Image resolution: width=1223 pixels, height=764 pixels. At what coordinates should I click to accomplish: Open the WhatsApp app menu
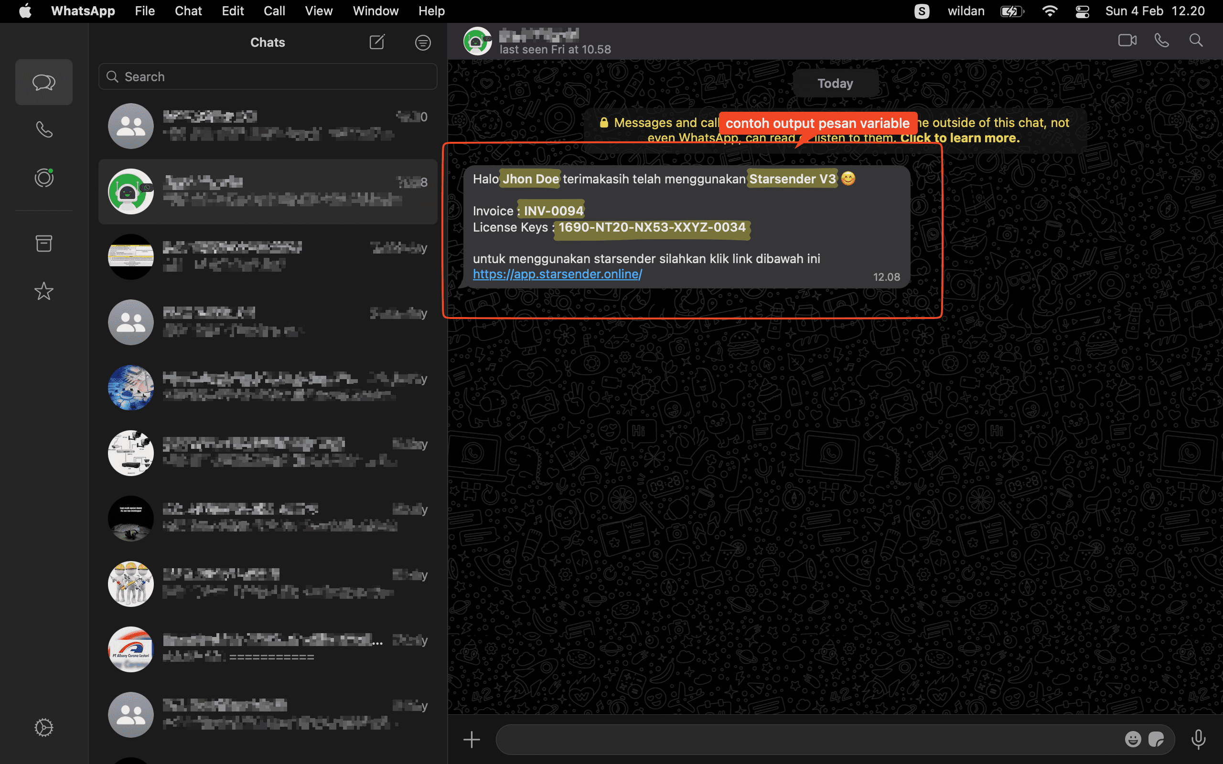point(83,11)
